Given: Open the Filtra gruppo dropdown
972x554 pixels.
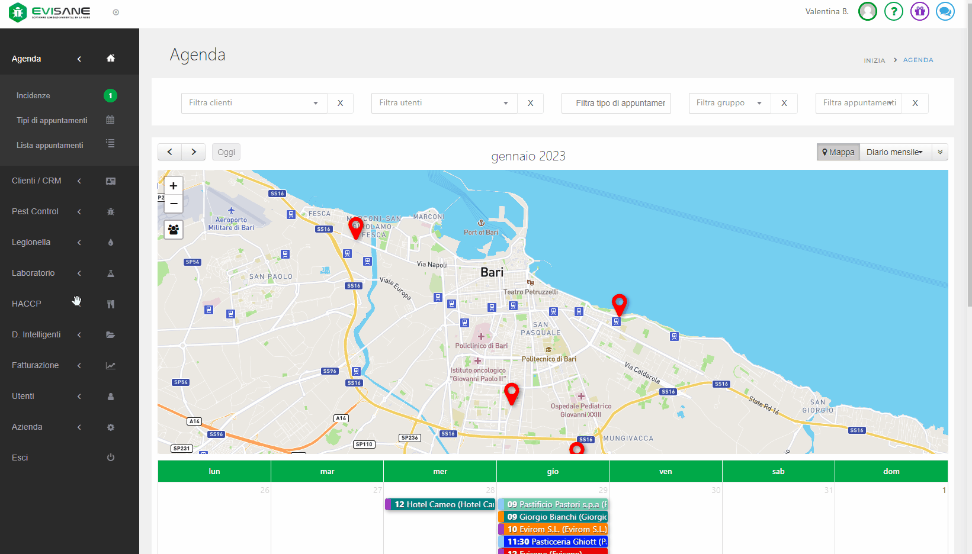Looking at the screenshot, I should point(729,103).
